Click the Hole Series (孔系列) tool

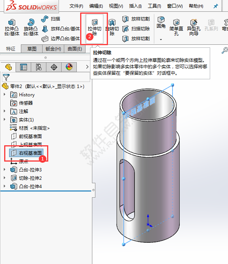click(211, 25)
